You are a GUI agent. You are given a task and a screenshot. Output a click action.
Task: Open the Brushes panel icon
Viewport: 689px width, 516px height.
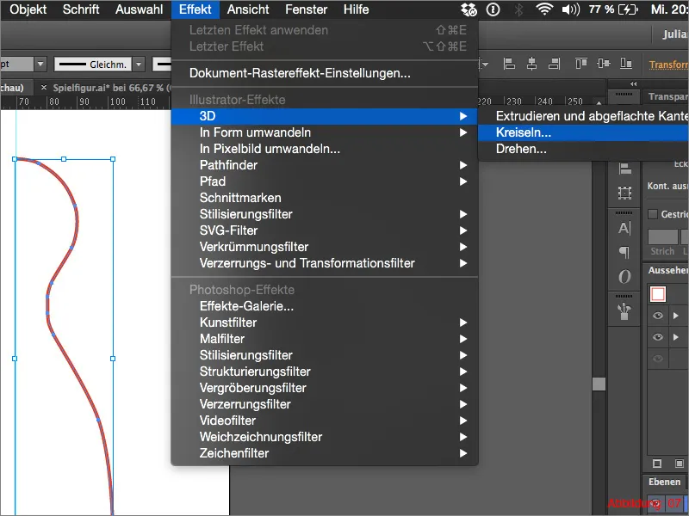click(x=624, y=311)
